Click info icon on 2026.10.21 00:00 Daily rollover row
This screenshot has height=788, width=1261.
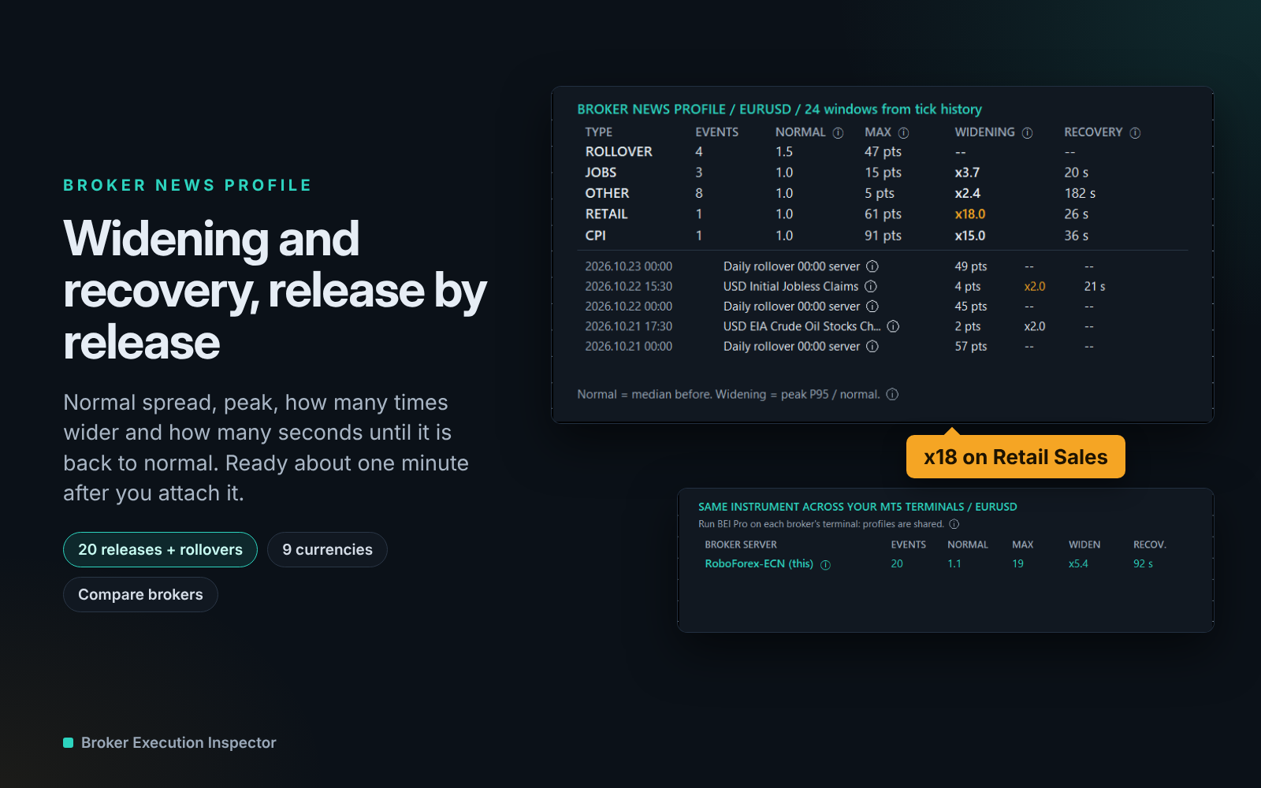[872, 347]
